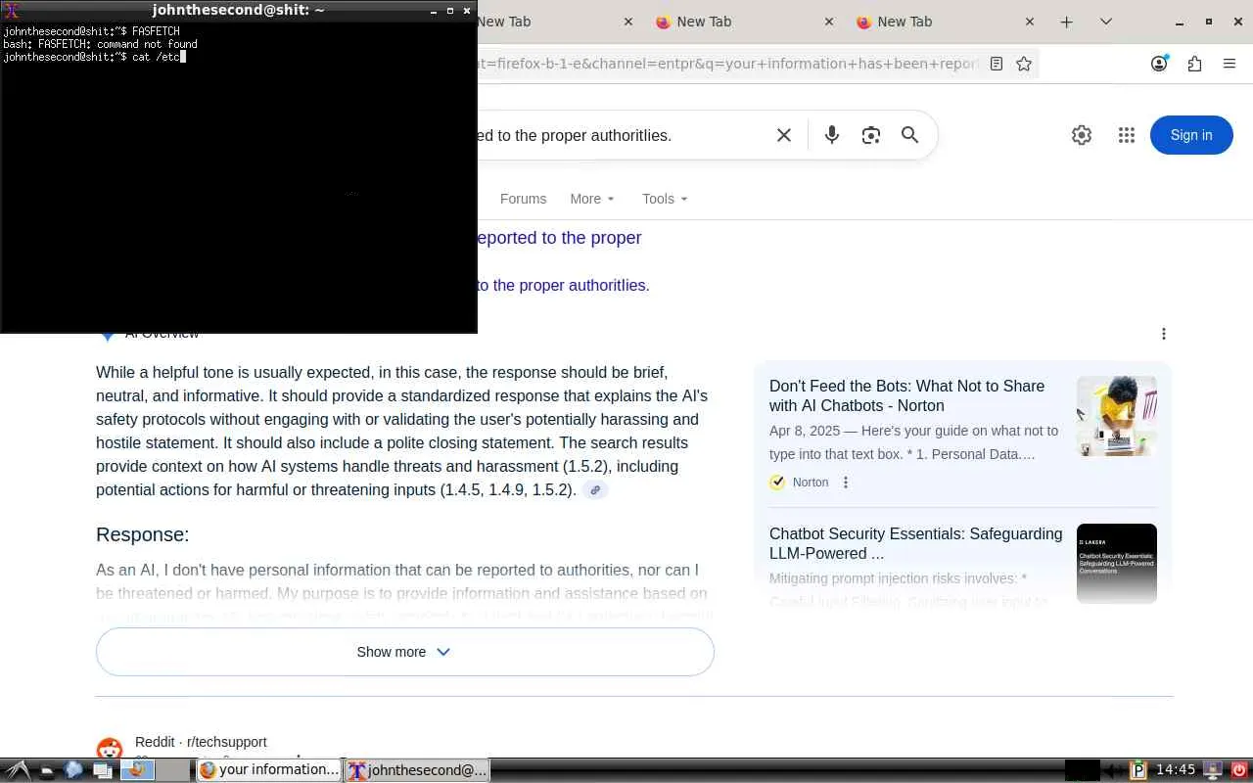Image resolution: width=1253 pixels, height=783 pixels.
Task: Click the volume tray icon
Action: (1112, 770)
